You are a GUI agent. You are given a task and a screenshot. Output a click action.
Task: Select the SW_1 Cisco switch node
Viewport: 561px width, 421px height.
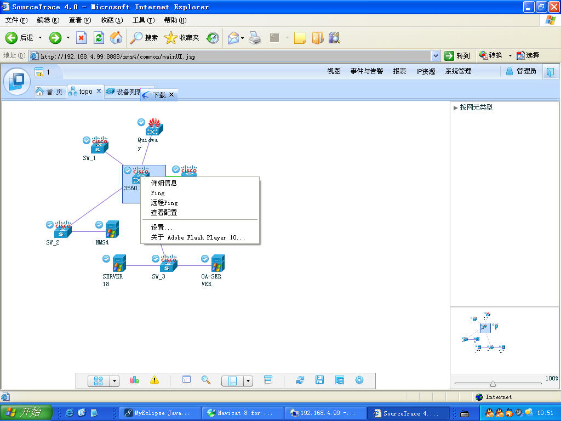[x=99, y=145]
